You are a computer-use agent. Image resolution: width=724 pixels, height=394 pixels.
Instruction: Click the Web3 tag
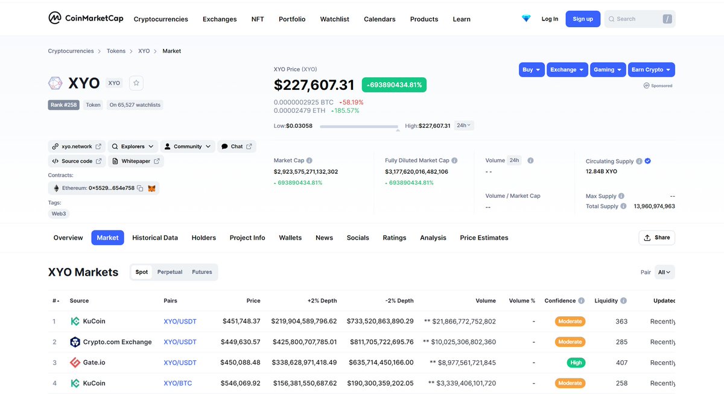(x=59, y=214)
